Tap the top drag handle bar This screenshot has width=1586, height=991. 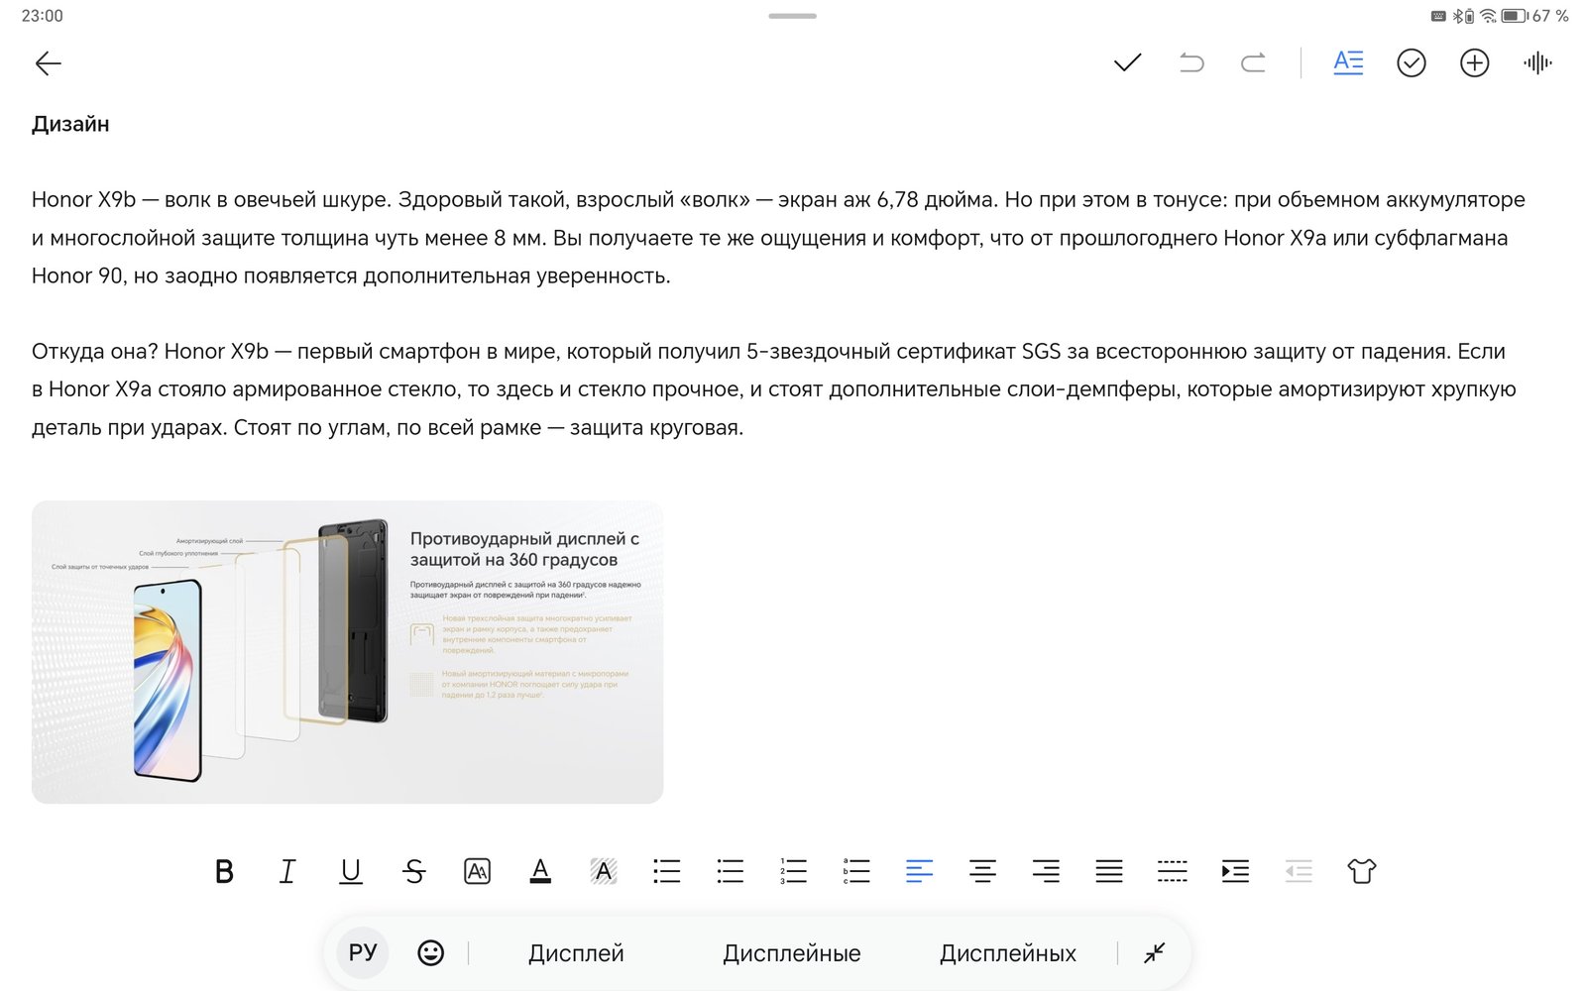(x=793, y=16)
